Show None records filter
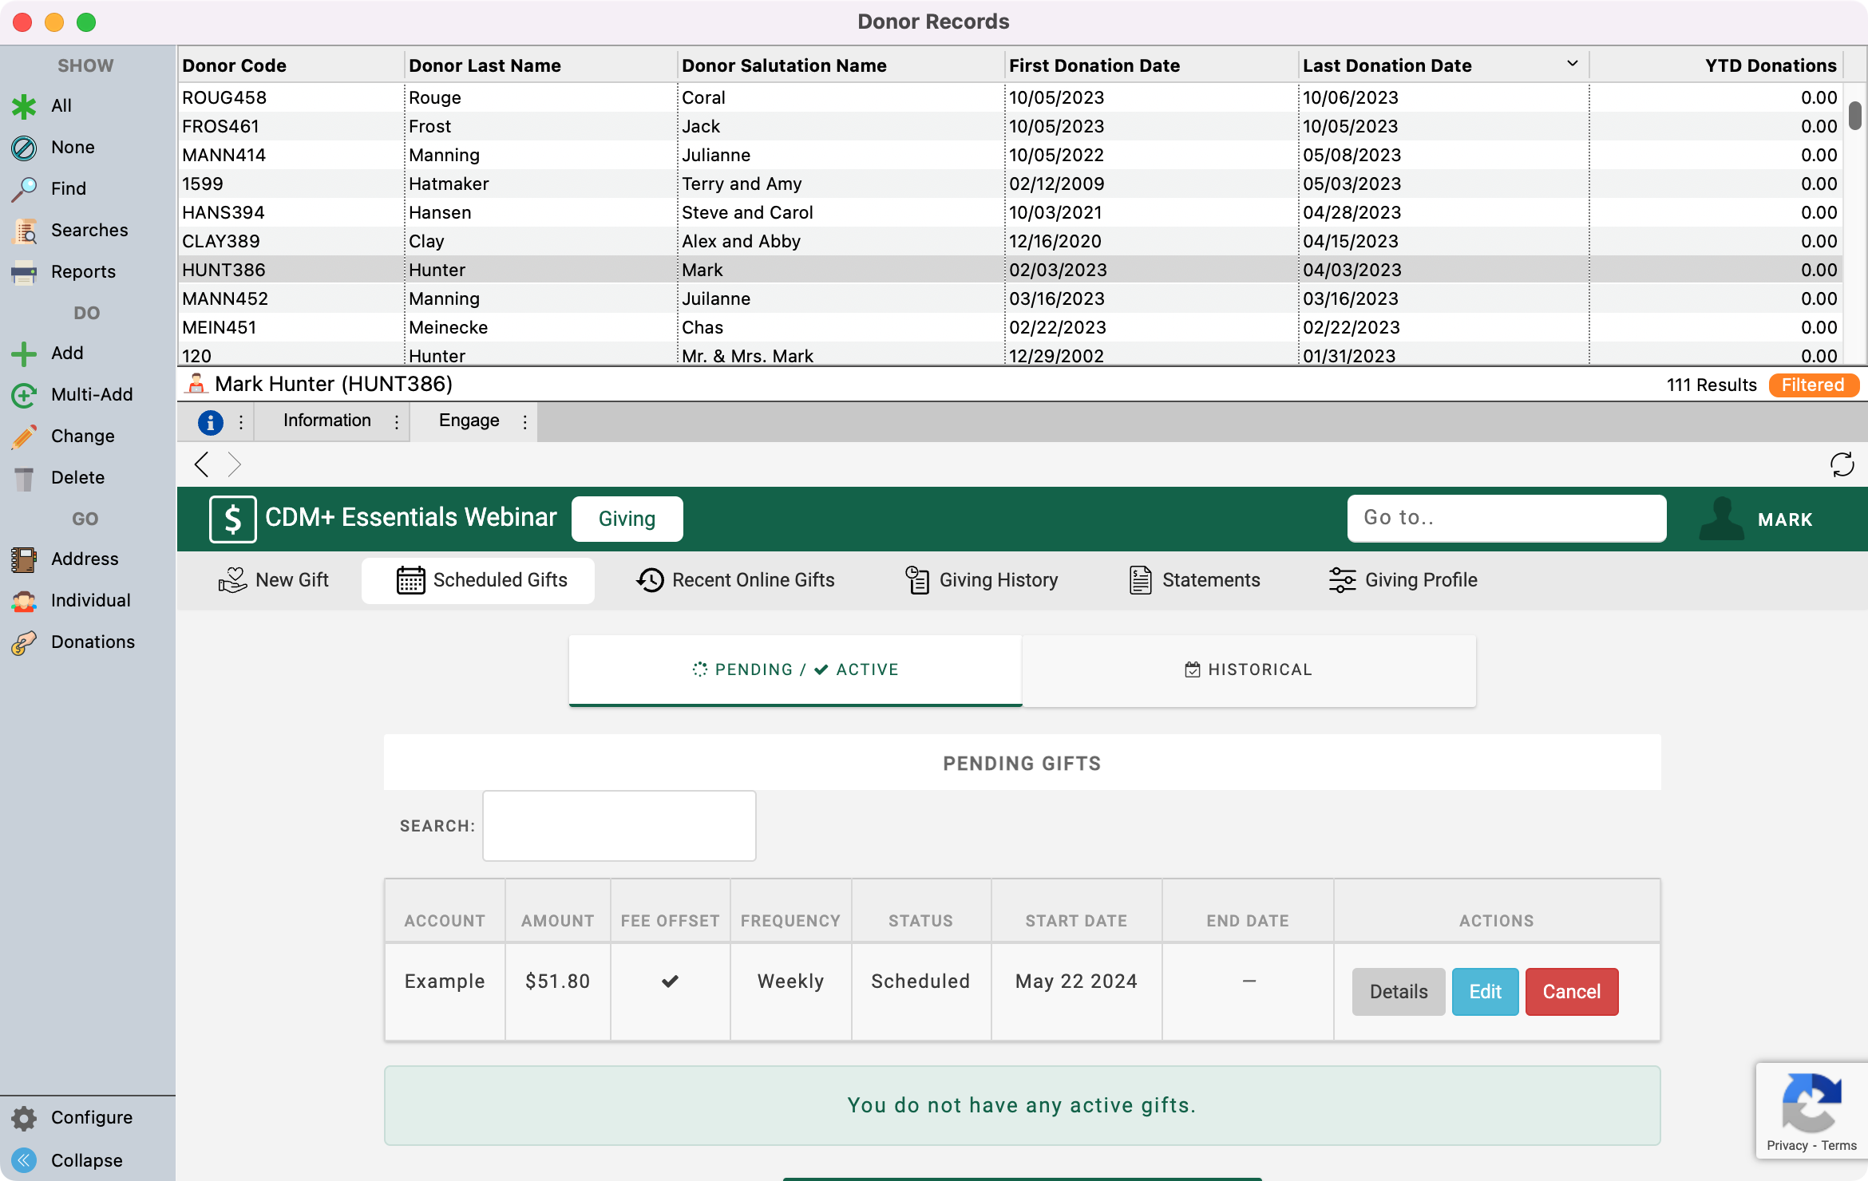1868x1181 pixels. (x=24, y=148)
